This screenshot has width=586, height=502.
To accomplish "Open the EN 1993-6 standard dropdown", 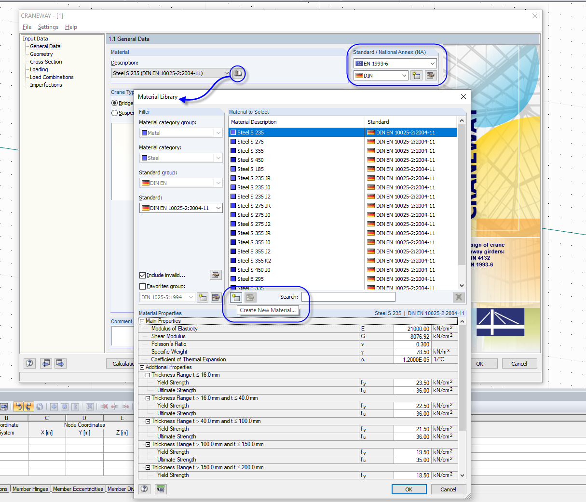I will (x=432, y=63).
